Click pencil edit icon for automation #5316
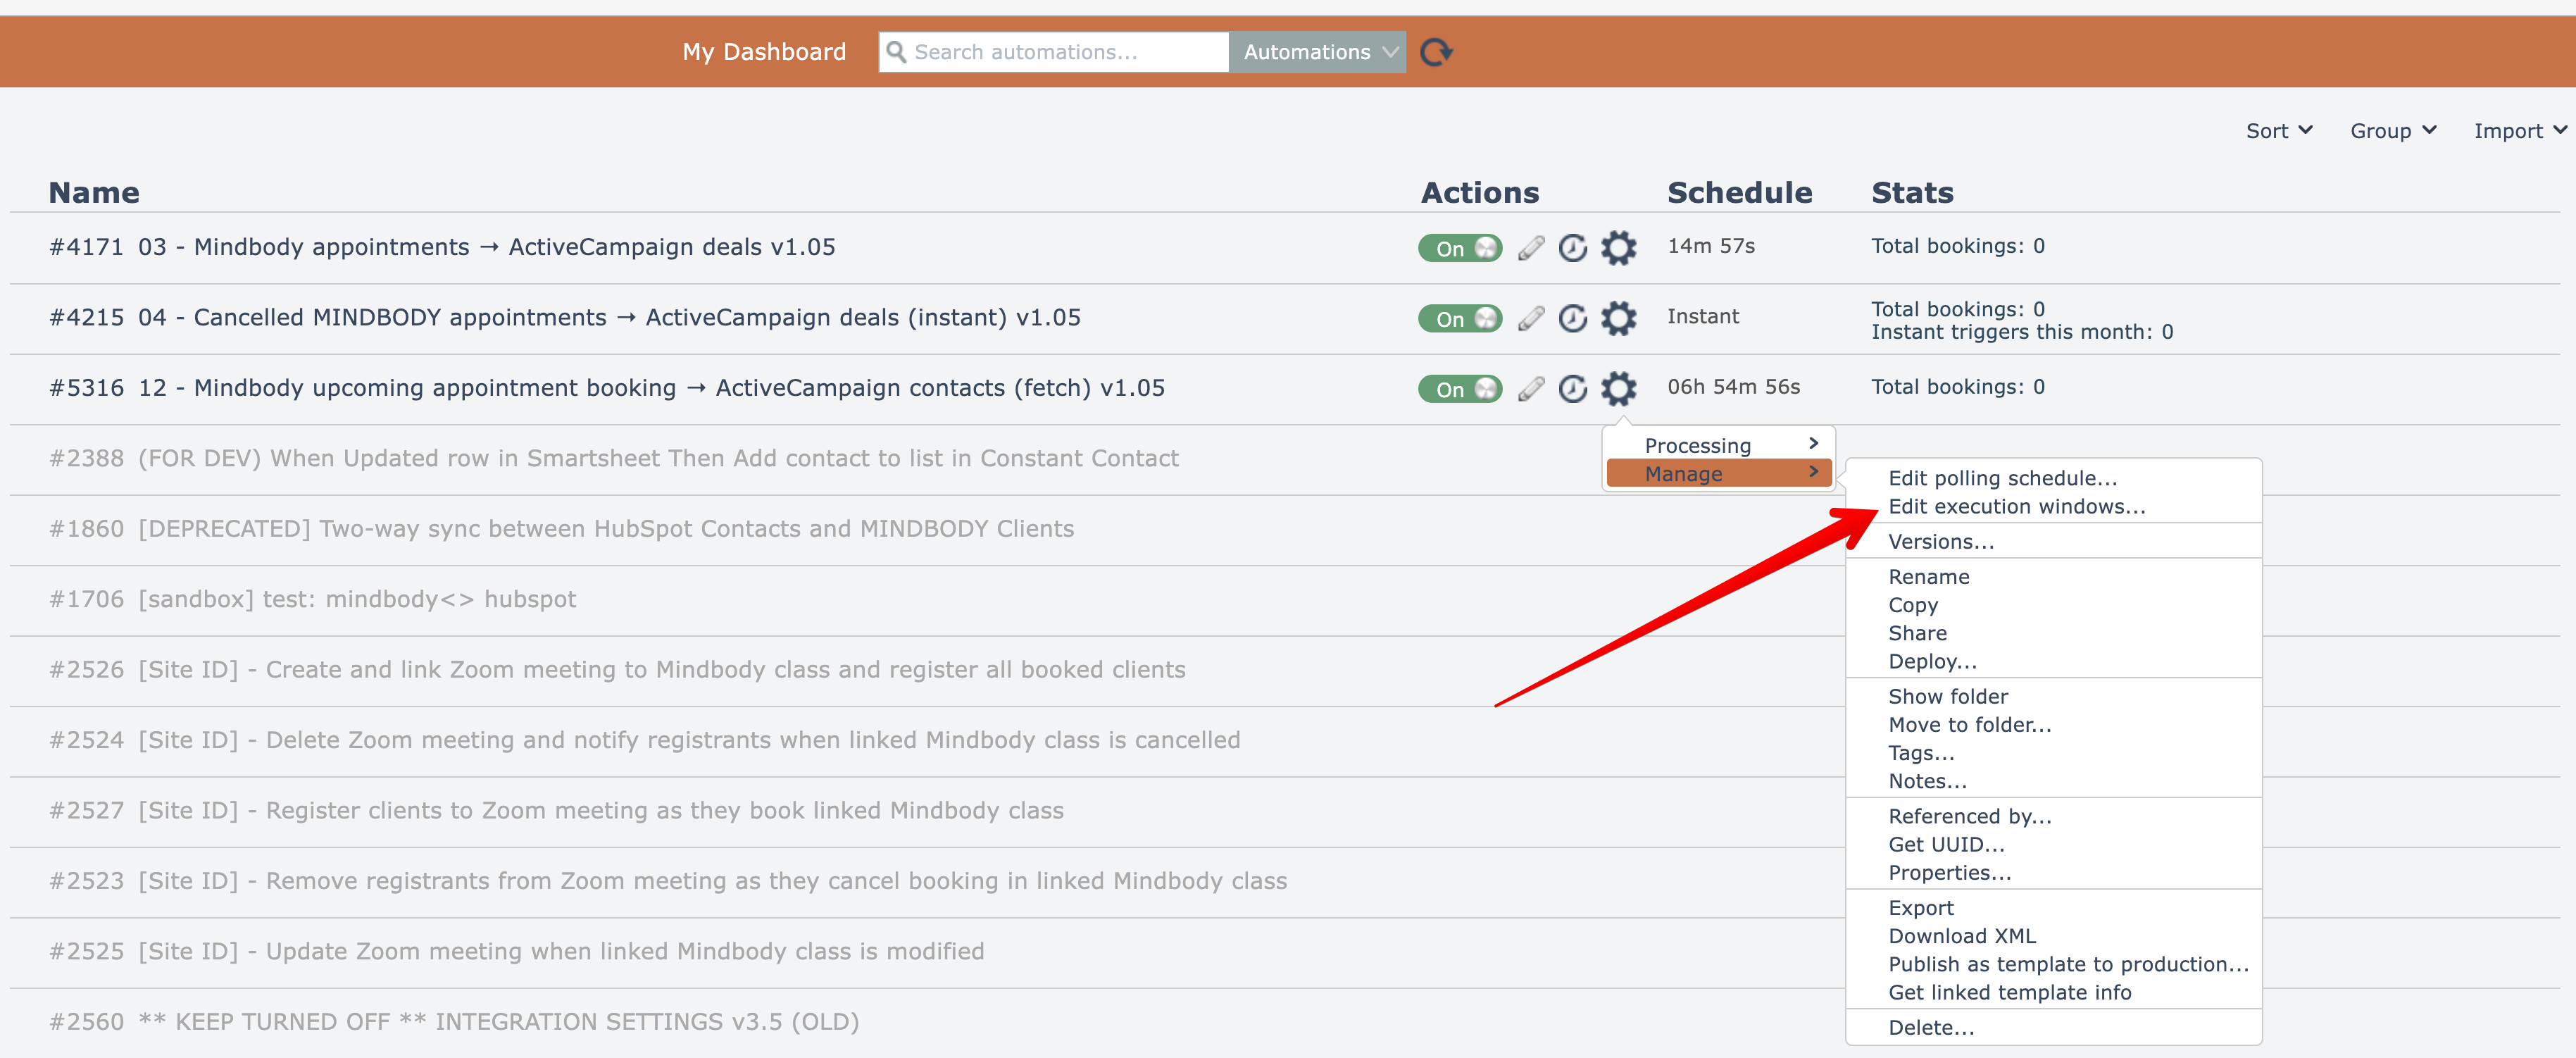2576x1058 pixels. click(1530, 389)
